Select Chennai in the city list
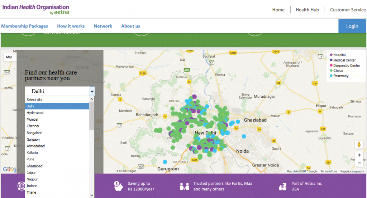Screen dimensions: 367x198 coord(57,126)
